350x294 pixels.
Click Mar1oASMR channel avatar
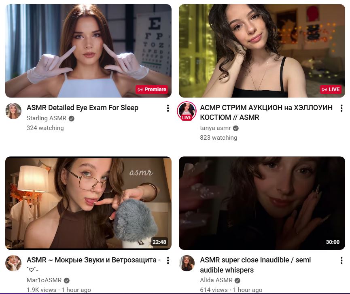click(x=13, y=263)
